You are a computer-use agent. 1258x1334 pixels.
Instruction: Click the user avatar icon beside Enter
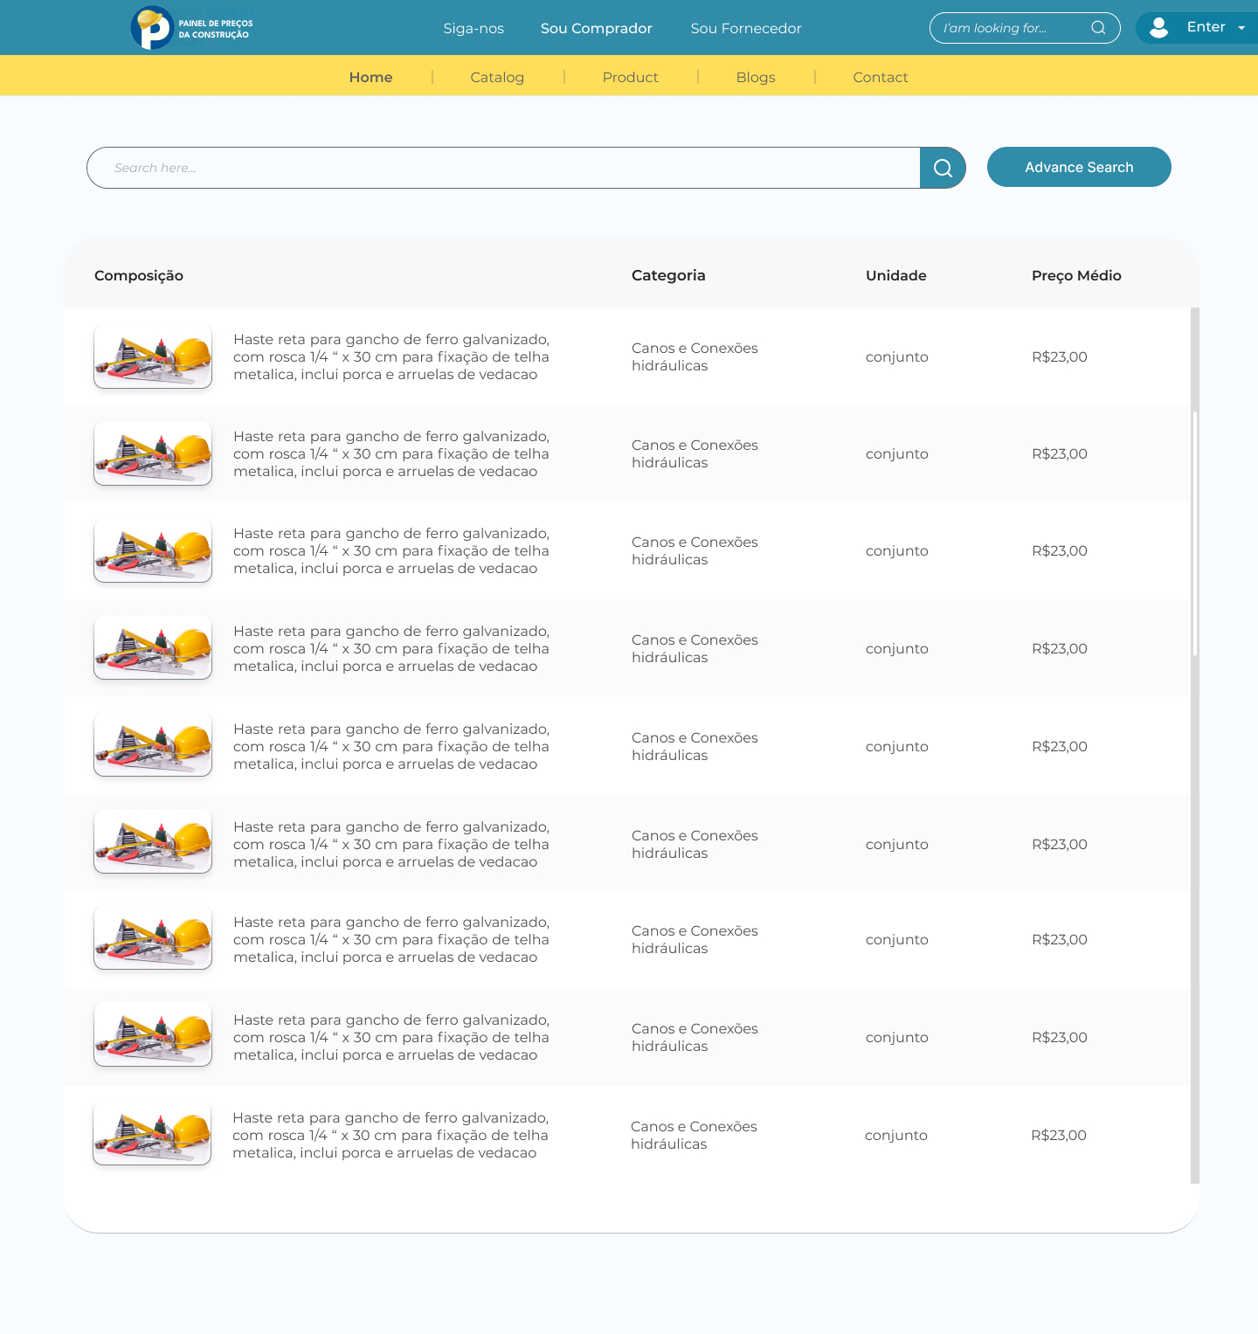pyautogui.click(x=1158, y=28)
